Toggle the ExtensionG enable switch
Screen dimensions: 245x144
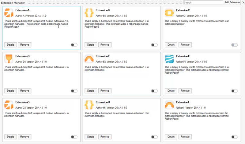pyautogui.click(x=74, y=137)
